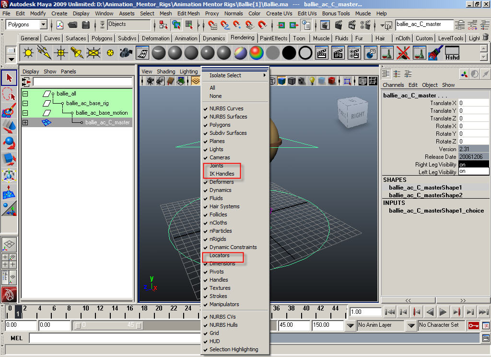Collapse ballie_ac_base_rig node
This screenshot has width=491, height=357.
[x=25, y=104]
